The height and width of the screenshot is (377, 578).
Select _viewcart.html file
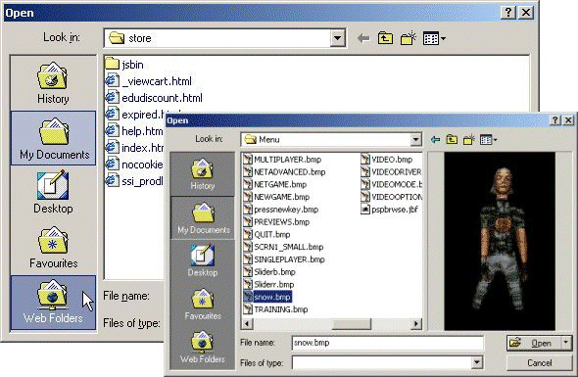[149, 81]
